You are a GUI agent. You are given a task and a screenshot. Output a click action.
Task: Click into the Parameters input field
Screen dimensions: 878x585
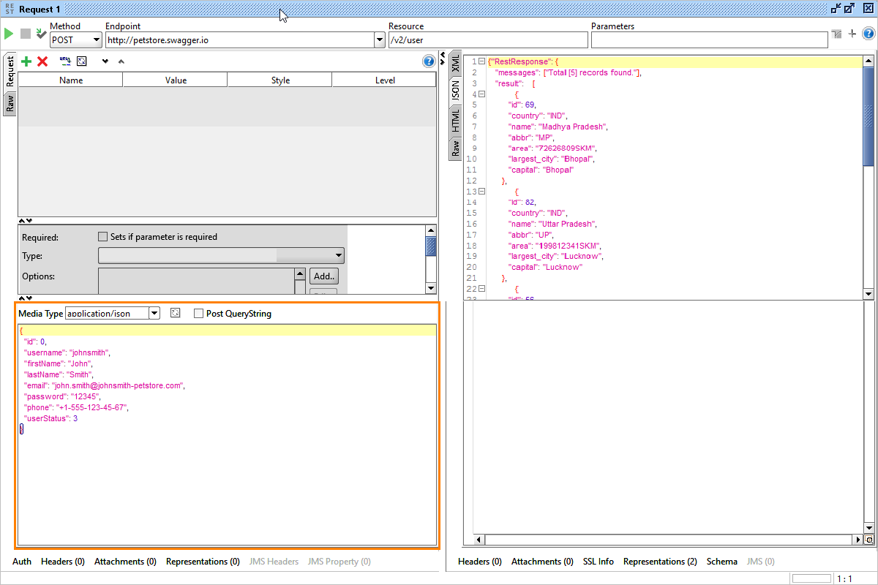pos(709,40)
